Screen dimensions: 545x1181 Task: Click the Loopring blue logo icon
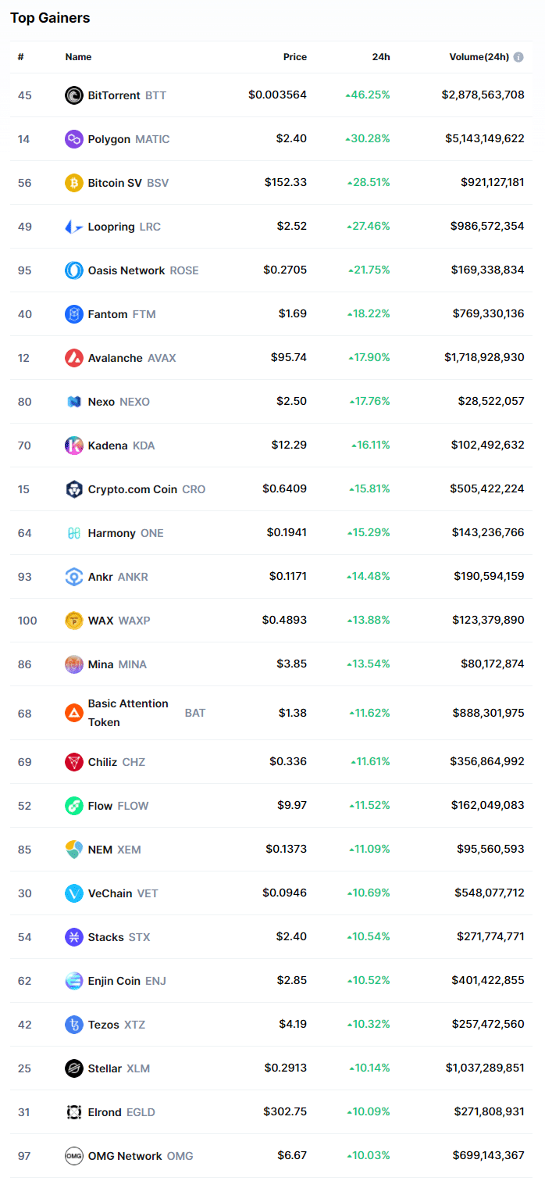74,227
